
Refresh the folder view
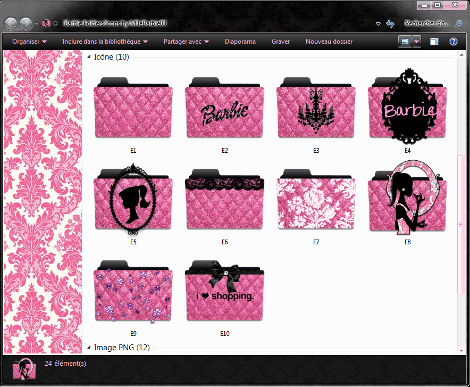tap(390, 23)
